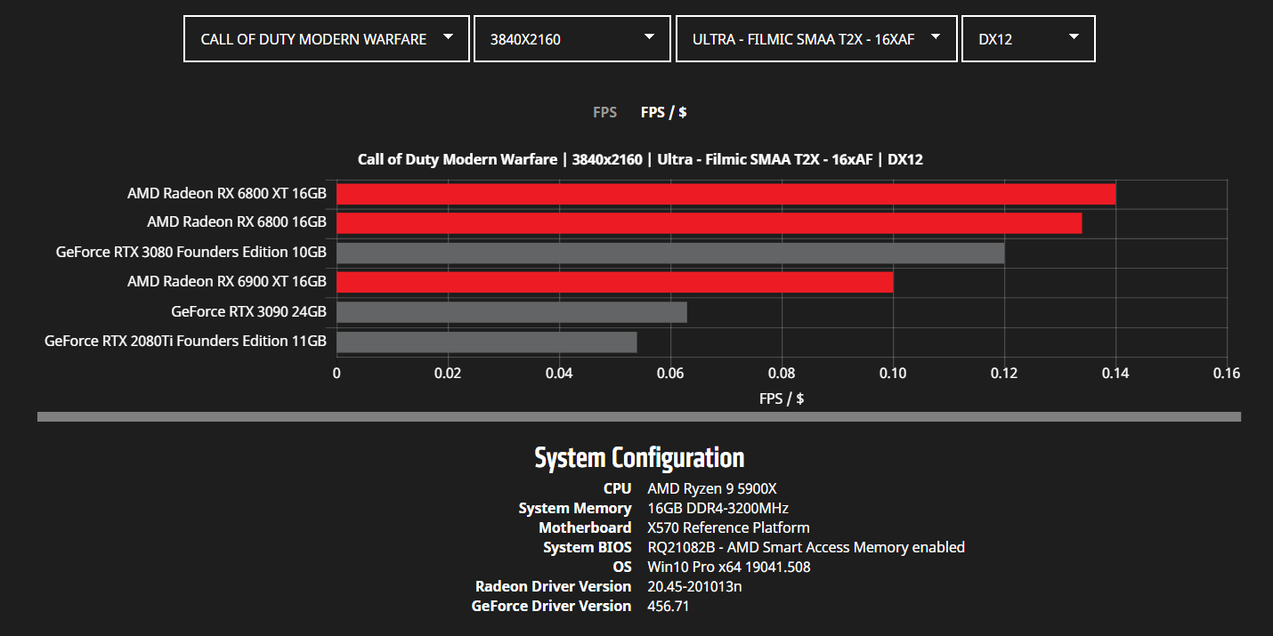Click the System Memory row label
The image size is (1273, 636).
[575, 508]
